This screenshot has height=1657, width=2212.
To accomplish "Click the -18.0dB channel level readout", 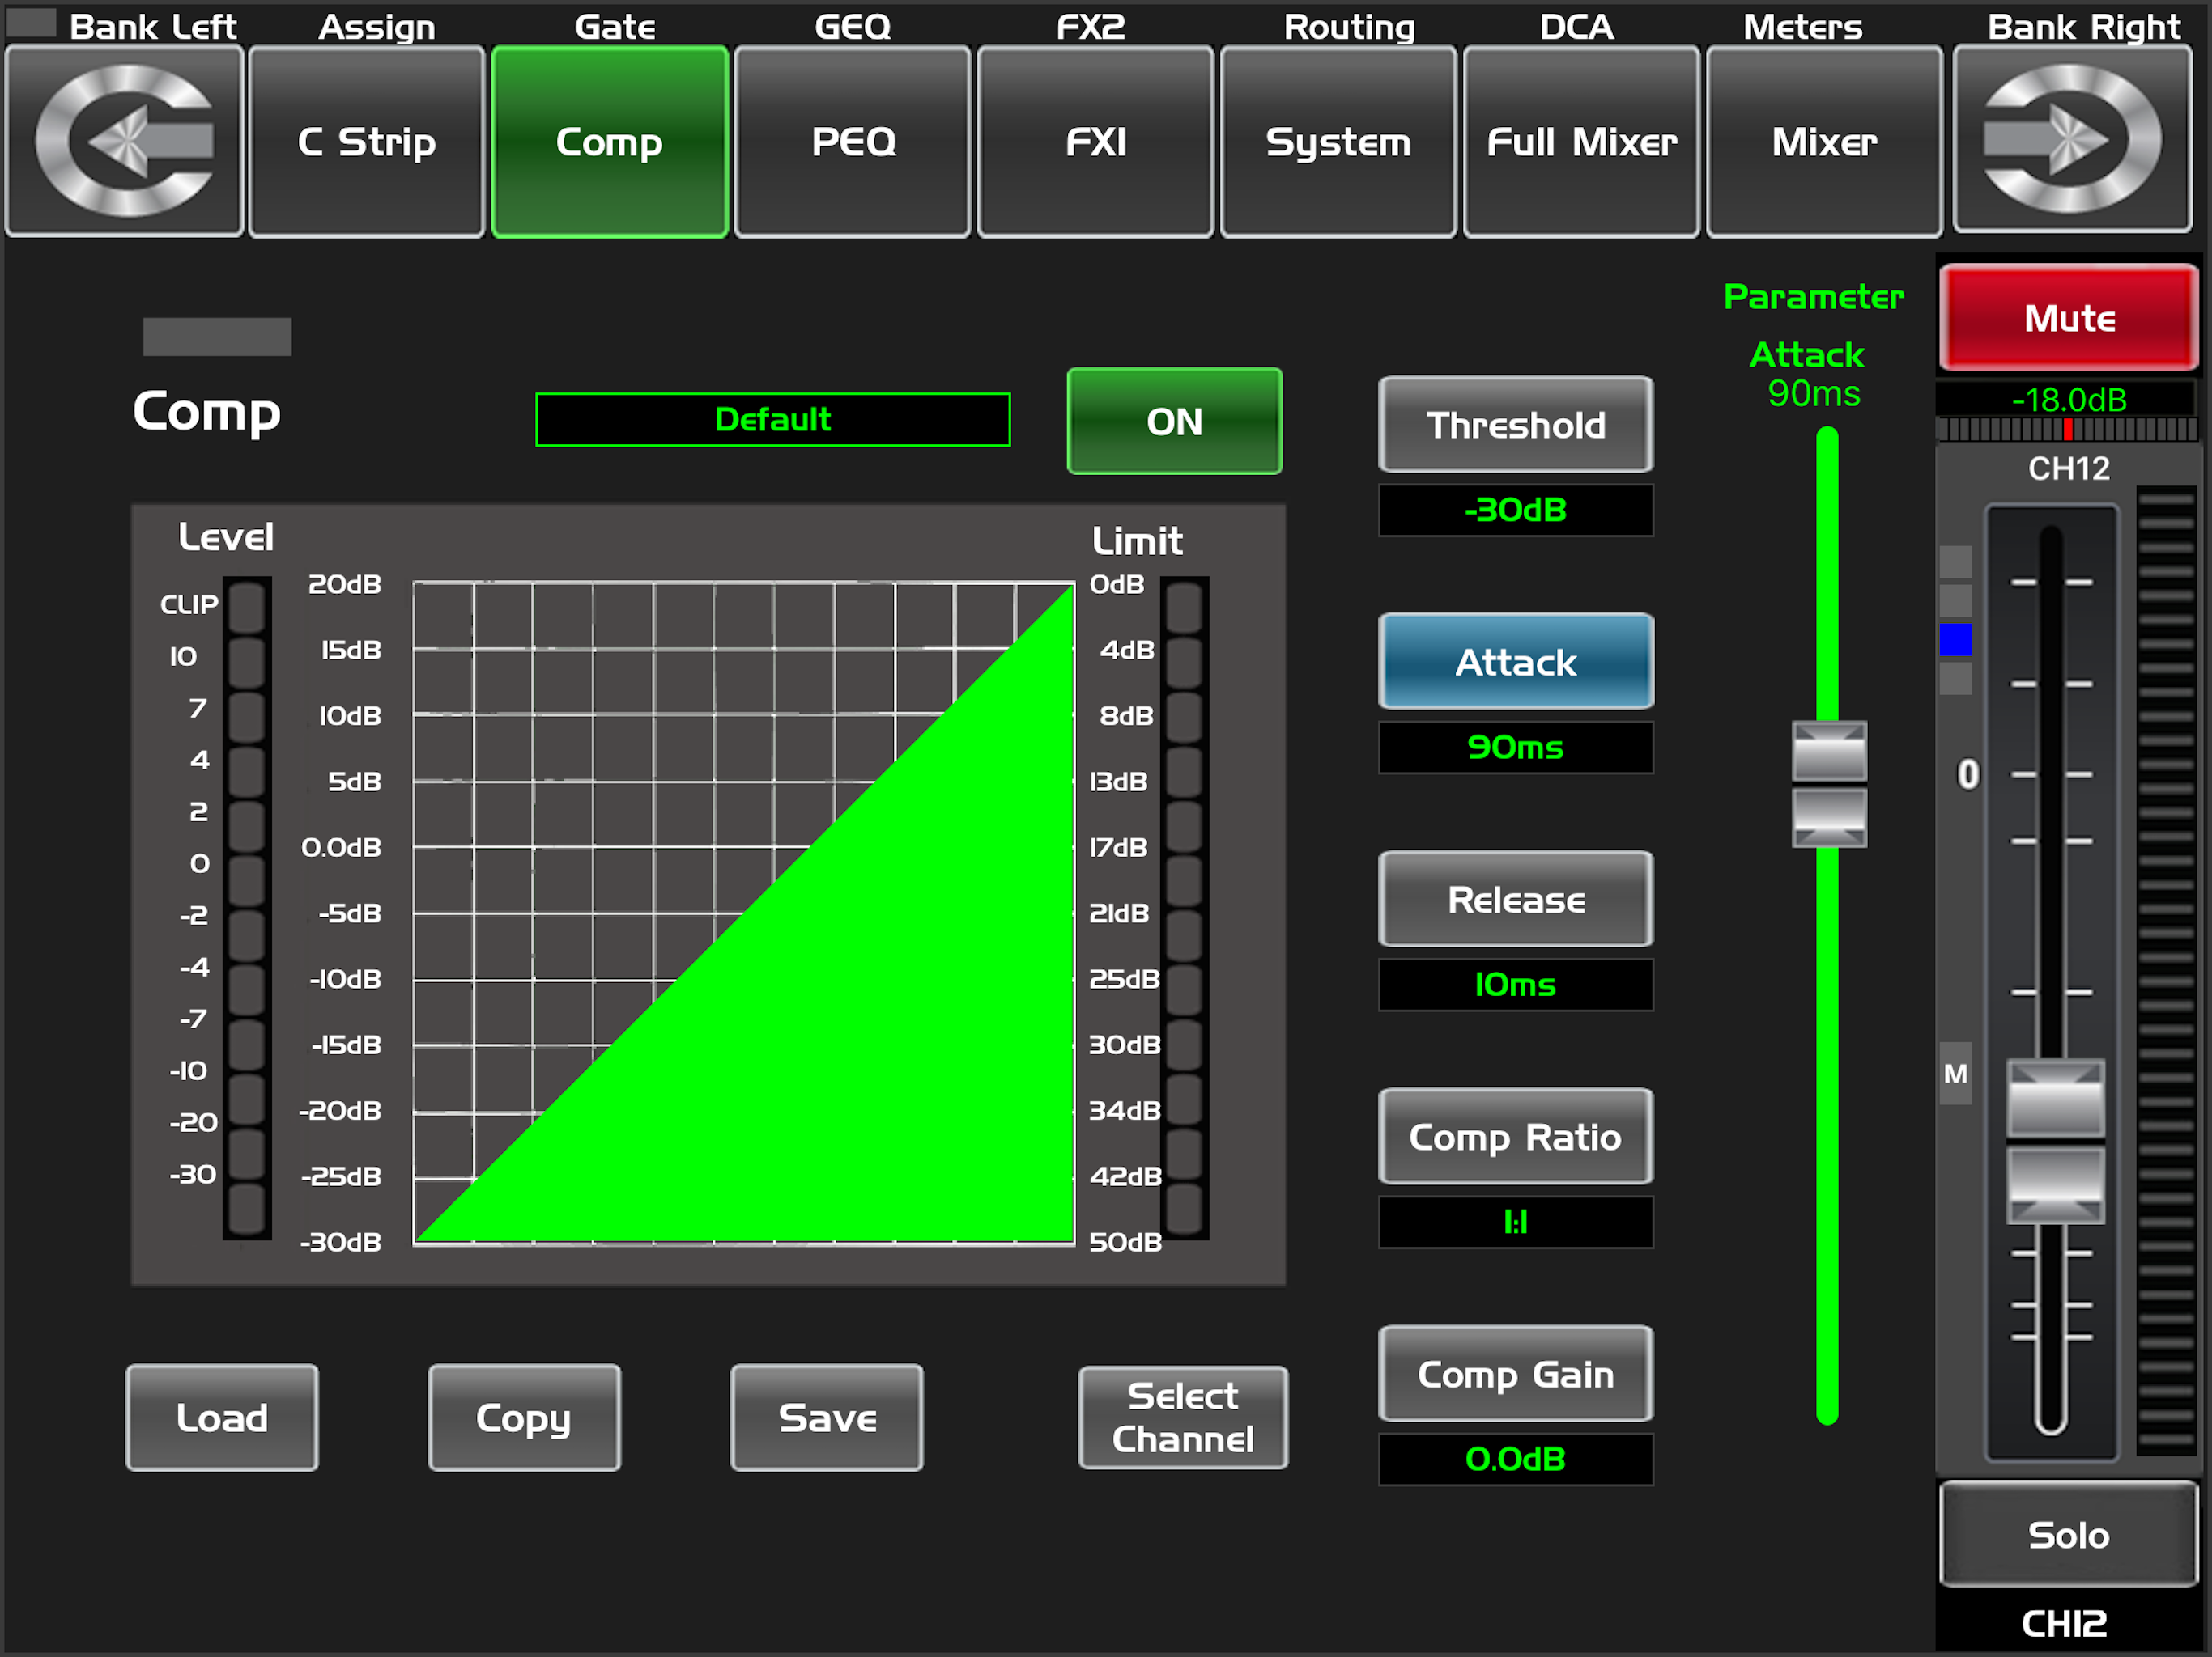I will coord(2067,400).
